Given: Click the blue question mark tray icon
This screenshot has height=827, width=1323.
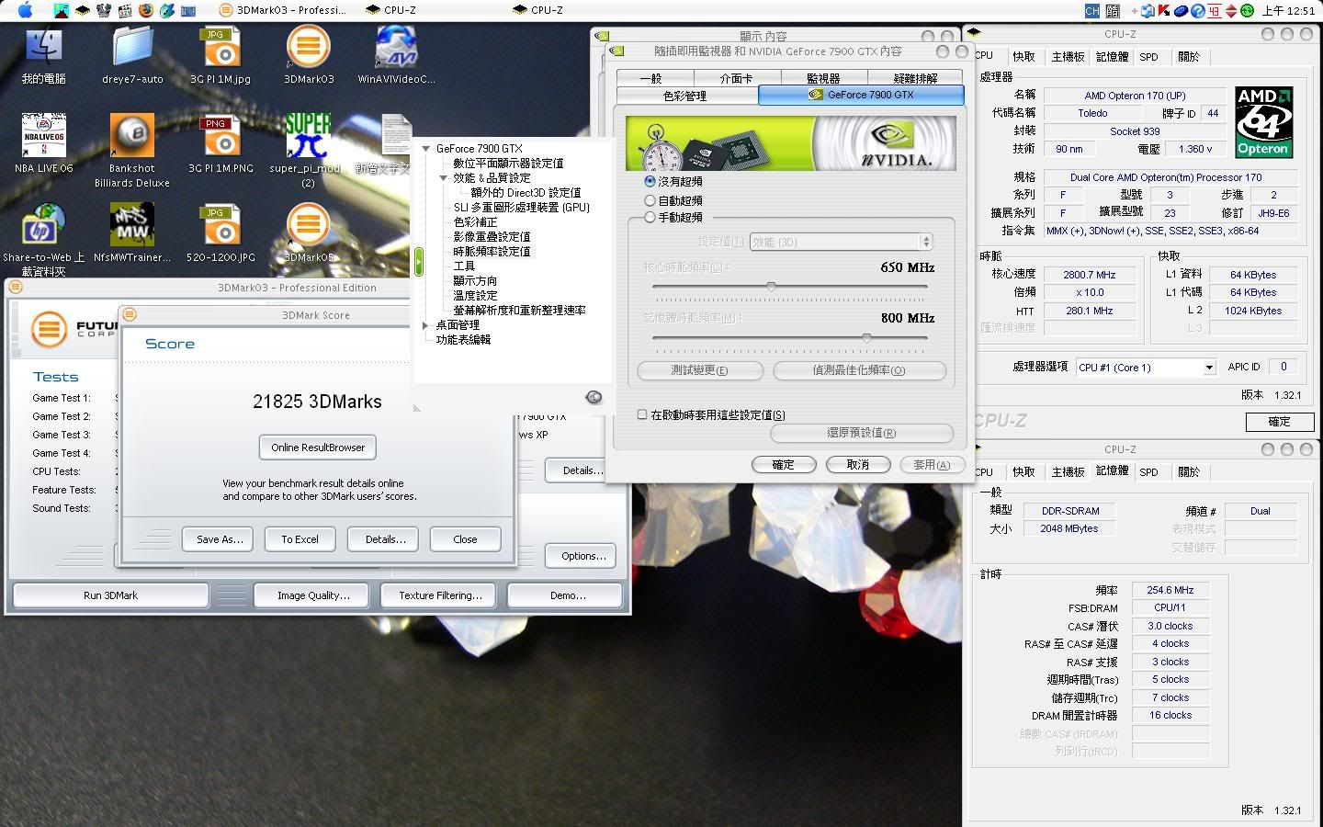Looking at the screenshot, I should coord(1198,11).
